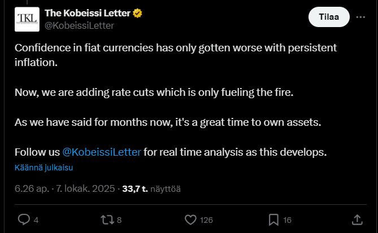Click the @KobeissiLetter handle below the name

point(79,25)
